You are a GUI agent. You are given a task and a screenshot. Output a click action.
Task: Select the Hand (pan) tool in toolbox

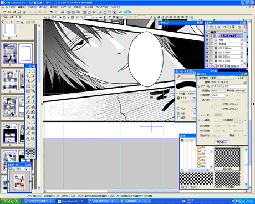28,139
